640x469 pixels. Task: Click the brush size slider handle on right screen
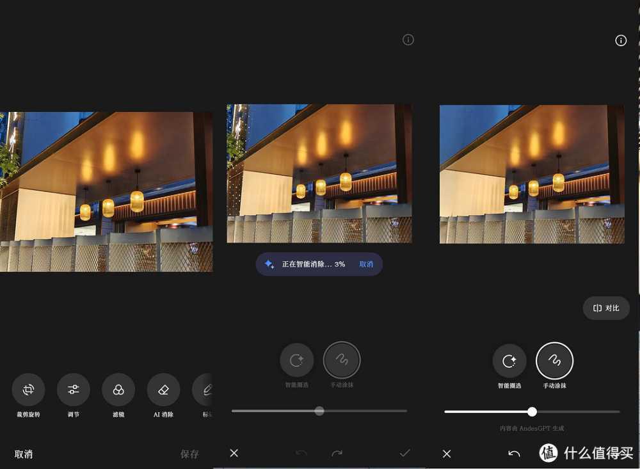[532, 411]
